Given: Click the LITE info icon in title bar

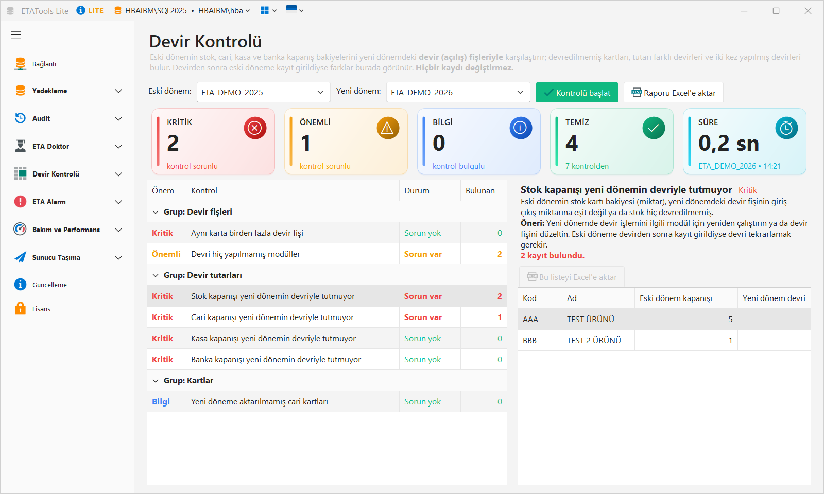Looking at the screenshot, I should click(81, 10).
